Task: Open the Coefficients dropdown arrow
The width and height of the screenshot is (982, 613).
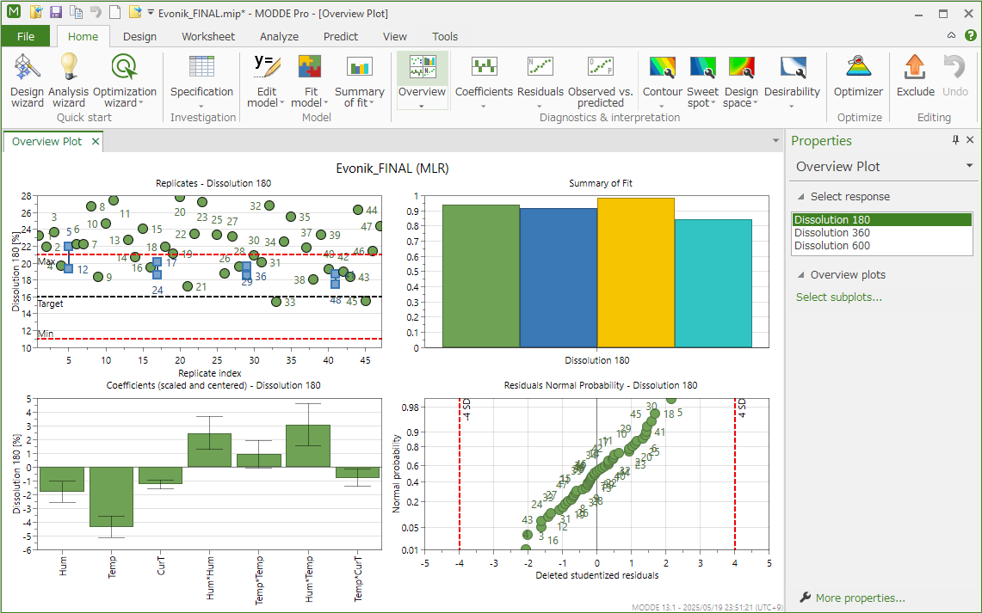Action: pos(484,106)
